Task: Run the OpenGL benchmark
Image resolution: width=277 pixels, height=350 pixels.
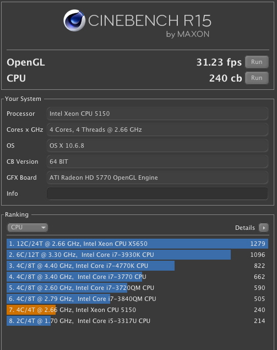Action: pos(257,62)
